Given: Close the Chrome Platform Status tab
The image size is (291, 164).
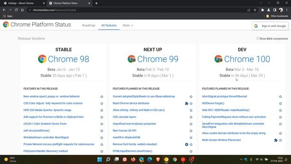Looking at the screenshot, I should pos(89,3).
